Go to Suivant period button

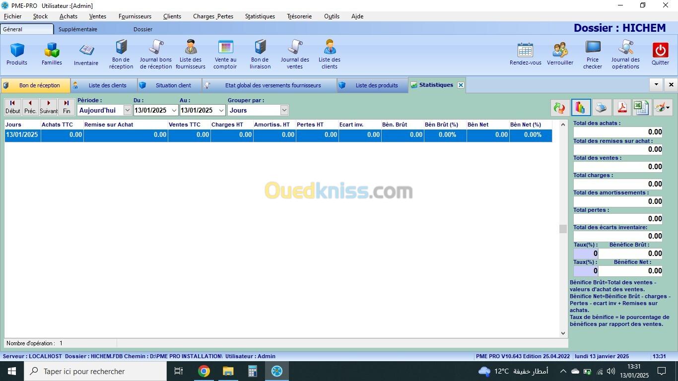49,107
